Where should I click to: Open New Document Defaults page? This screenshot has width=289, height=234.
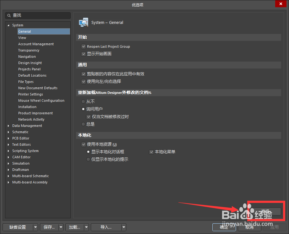point(38,88)
